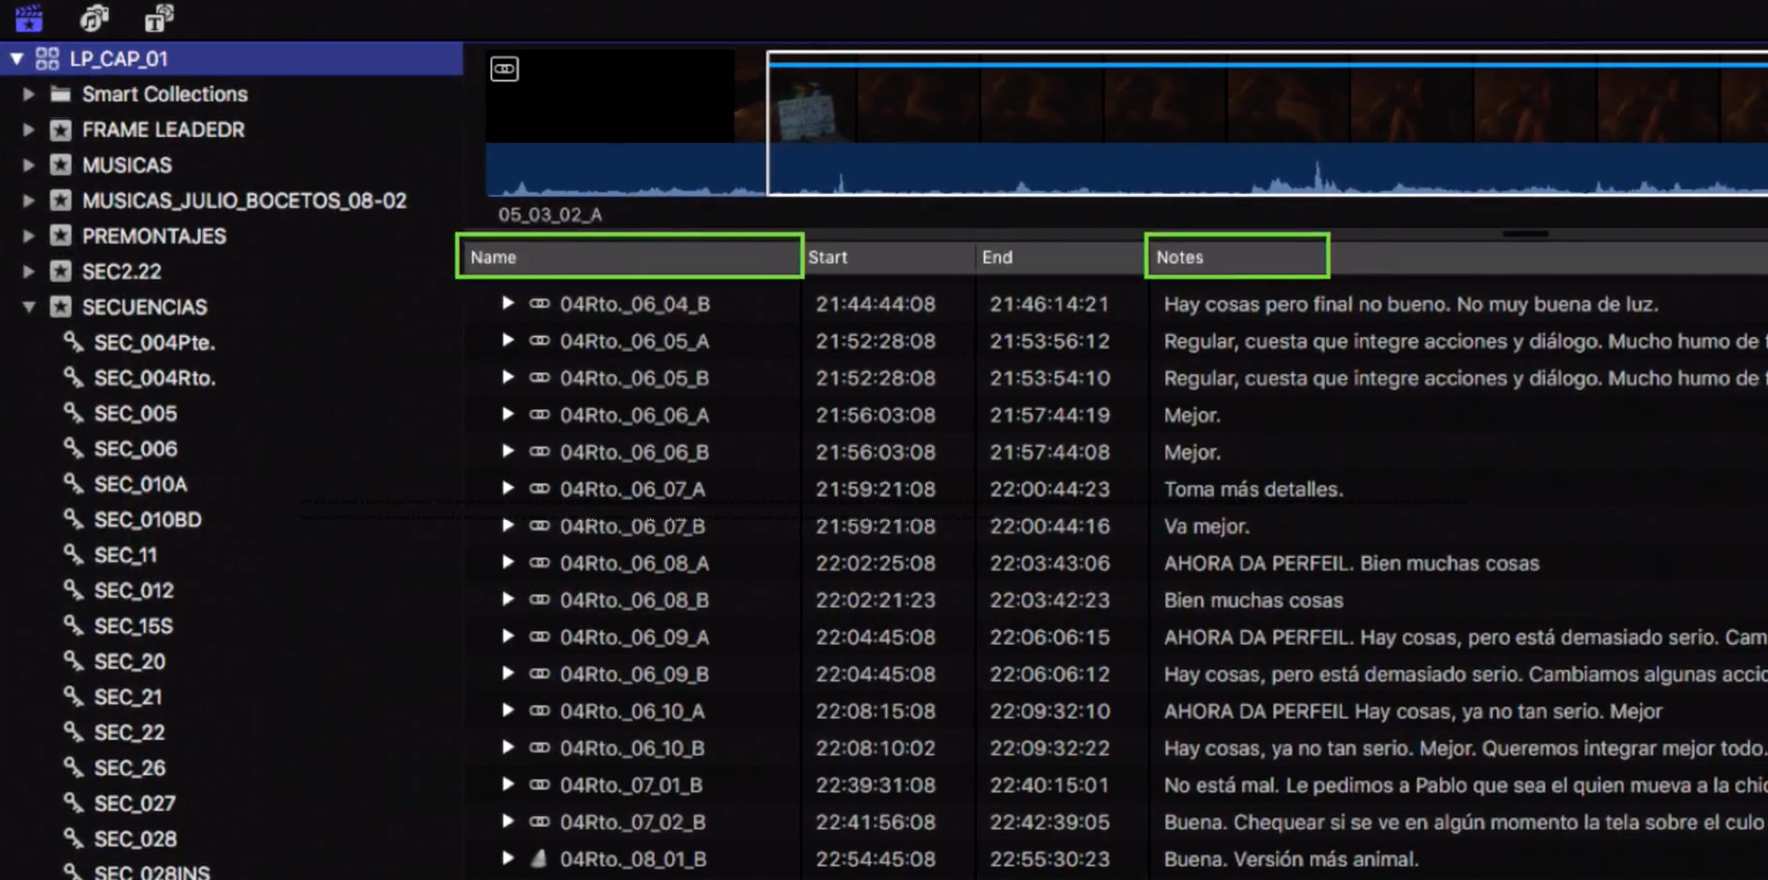Sort by the Start column header
Screen dimensions: 1768x880
[x=888, y=257]
